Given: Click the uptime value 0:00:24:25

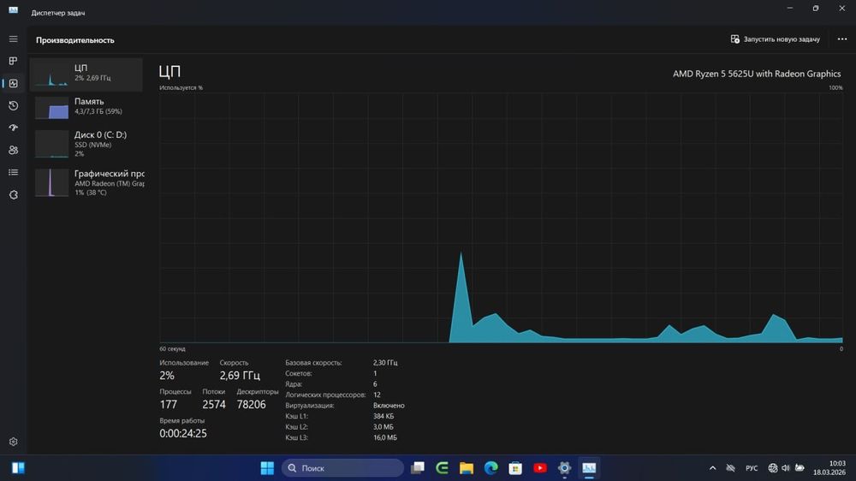Looking at the screenshot, I should [183, 434].
